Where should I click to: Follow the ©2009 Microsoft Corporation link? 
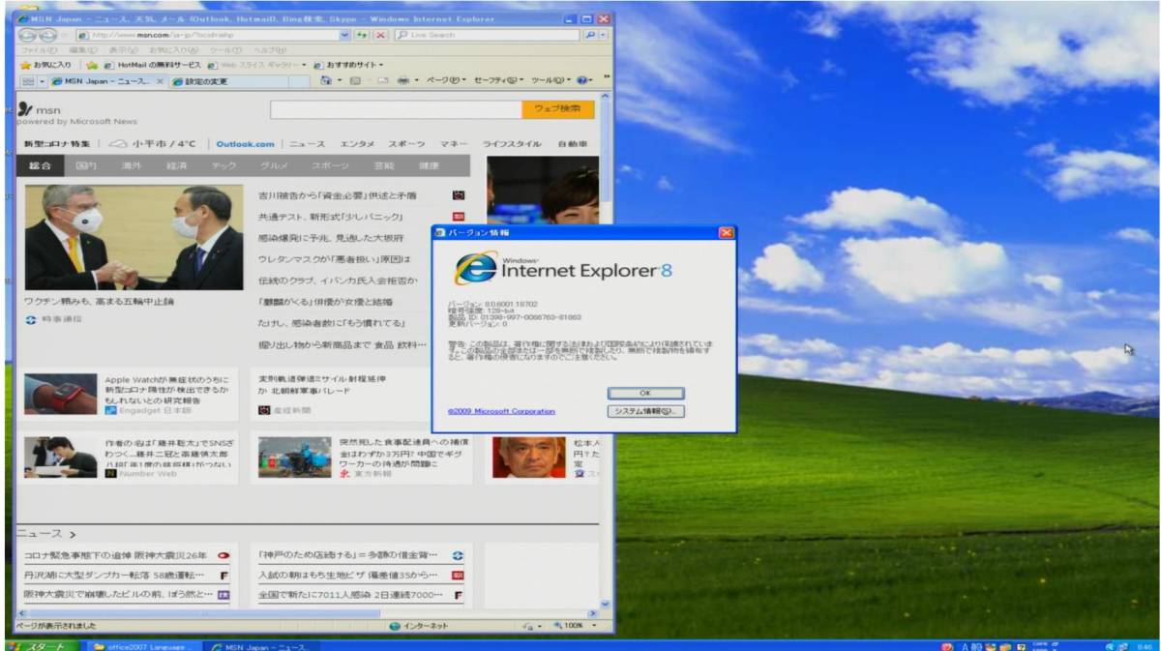pyautogui.click(x=502, y=411)
